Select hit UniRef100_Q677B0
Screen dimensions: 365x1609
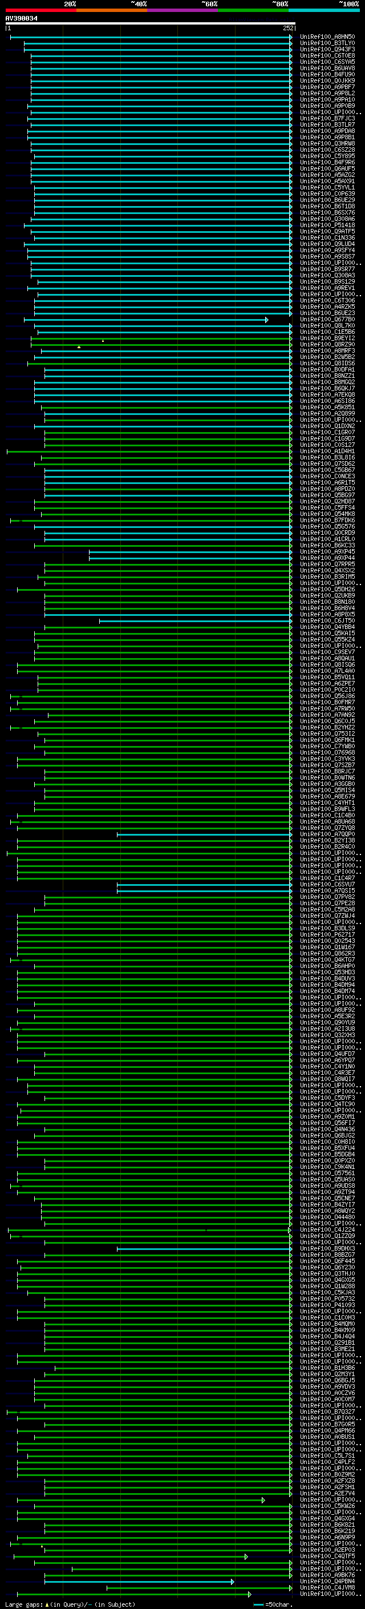(327, 320)
